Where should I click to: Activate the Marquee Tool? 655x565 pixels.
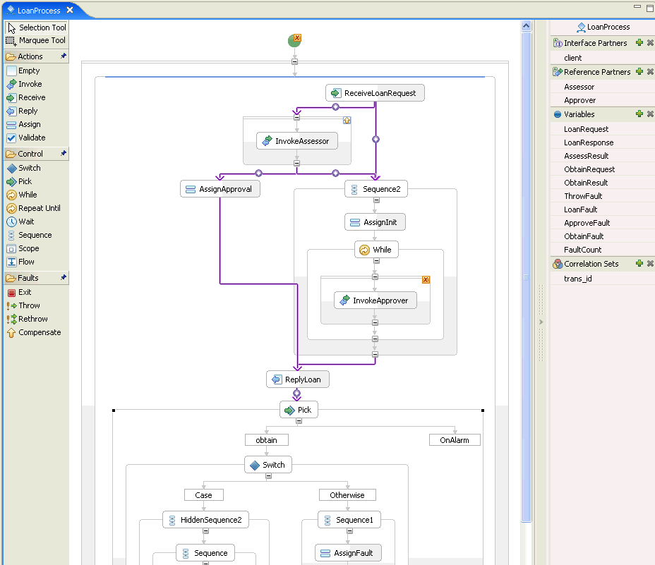click(x=42, y=40)
